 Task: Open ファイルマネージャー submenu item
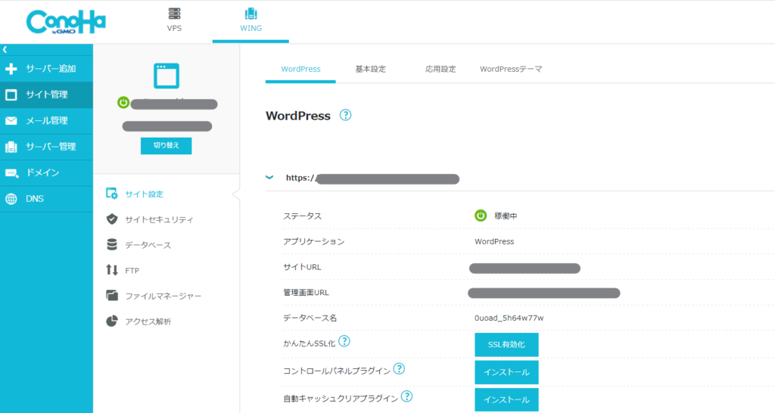point(163,296)
